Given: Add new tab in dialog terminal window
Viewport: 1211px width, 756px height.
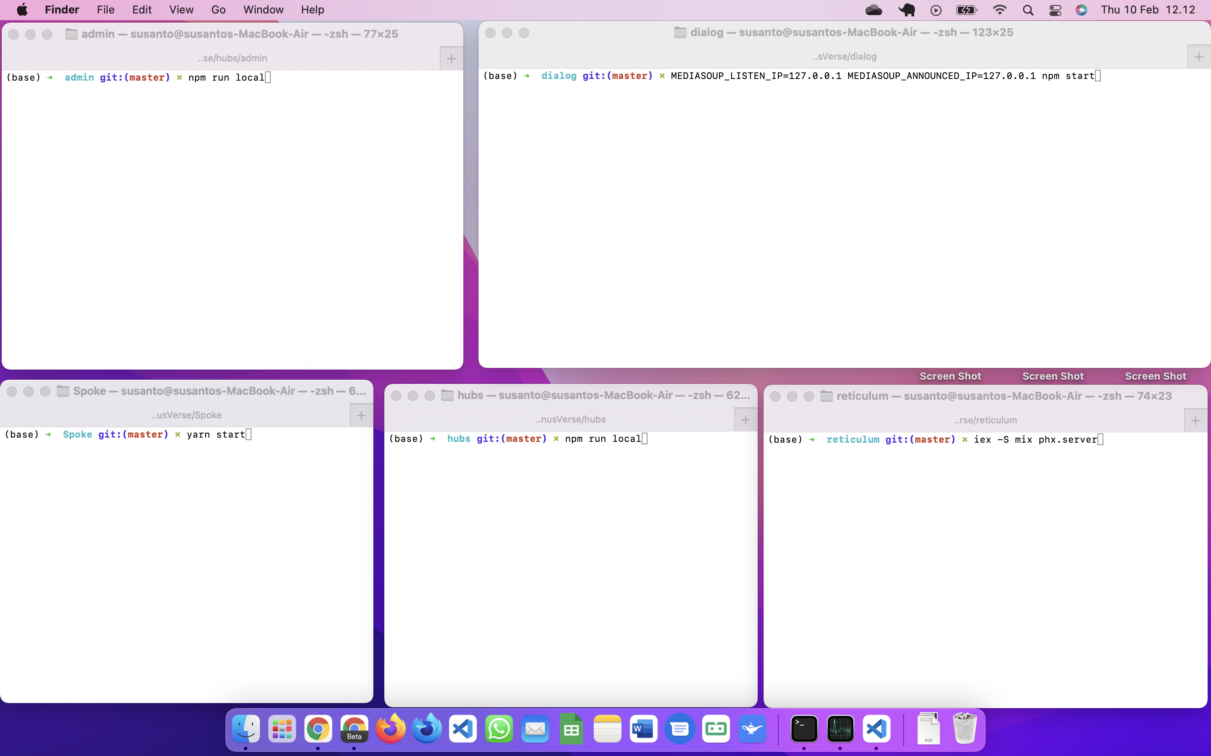Looking at the screenshot, I should 1198,57.
